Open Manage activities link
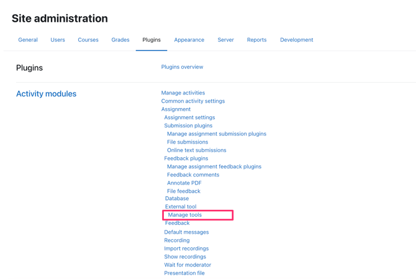This screenshot has height=279, width=416. pyautogui.click(x=183, y=93)
